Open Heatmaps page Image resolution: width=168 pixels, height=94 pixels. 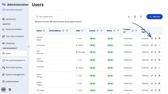(x=14, y=43)
